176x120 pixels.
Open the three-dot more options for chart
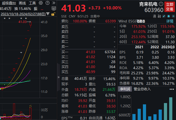[172, 89]
